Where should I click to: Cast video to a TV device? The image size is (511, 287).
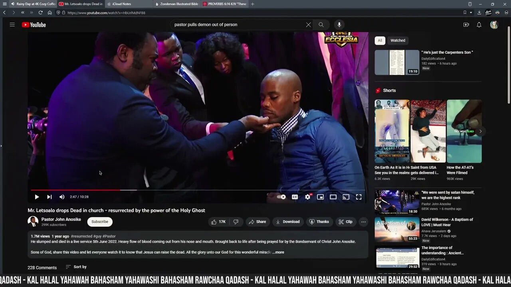point(346,197)
